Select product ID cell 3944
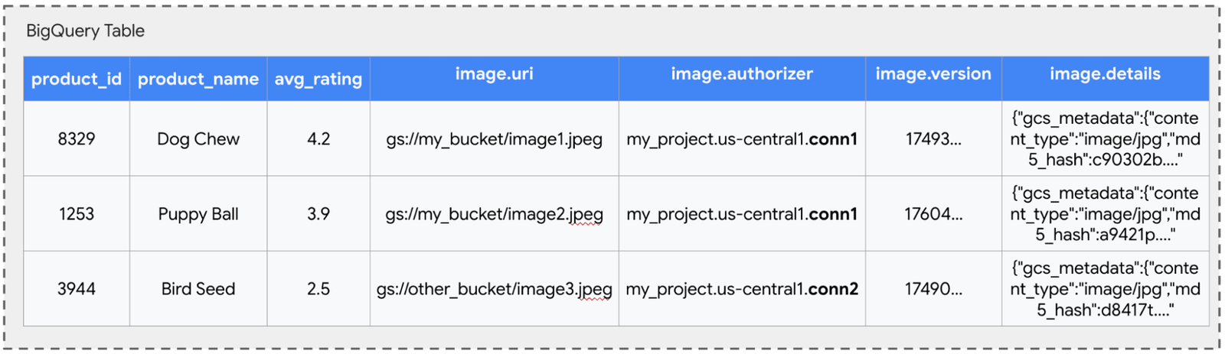The image size is (1225, 354). [x=77, y=289]
